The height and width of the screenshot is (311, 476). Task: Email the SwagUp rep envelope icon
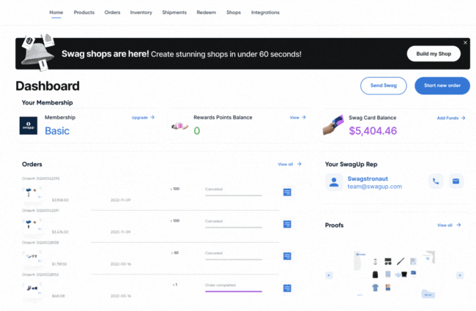(455, 181)
